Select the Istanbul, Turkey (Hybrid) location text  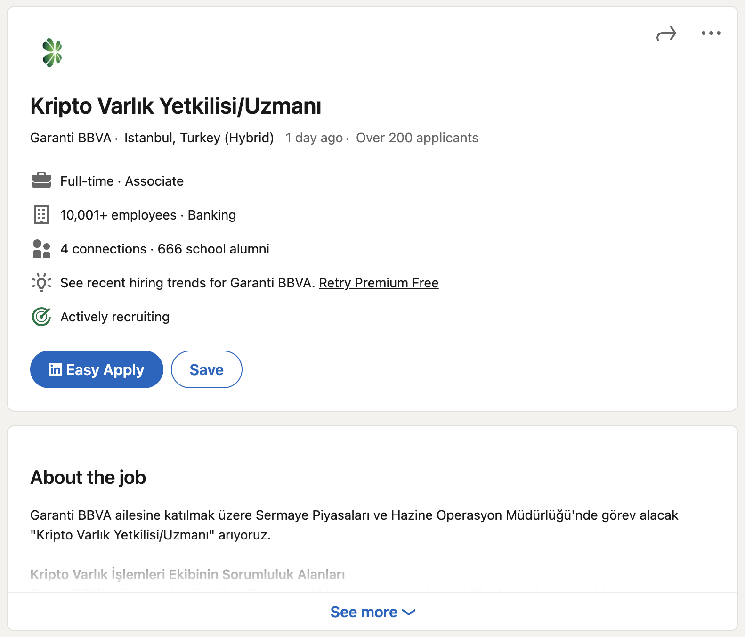(x=199, y=138)
